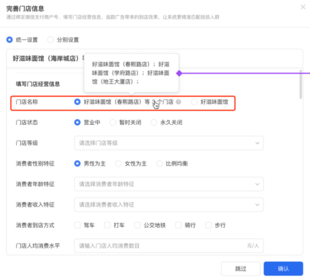Click the help icon beside 个门店

(179, 103)
